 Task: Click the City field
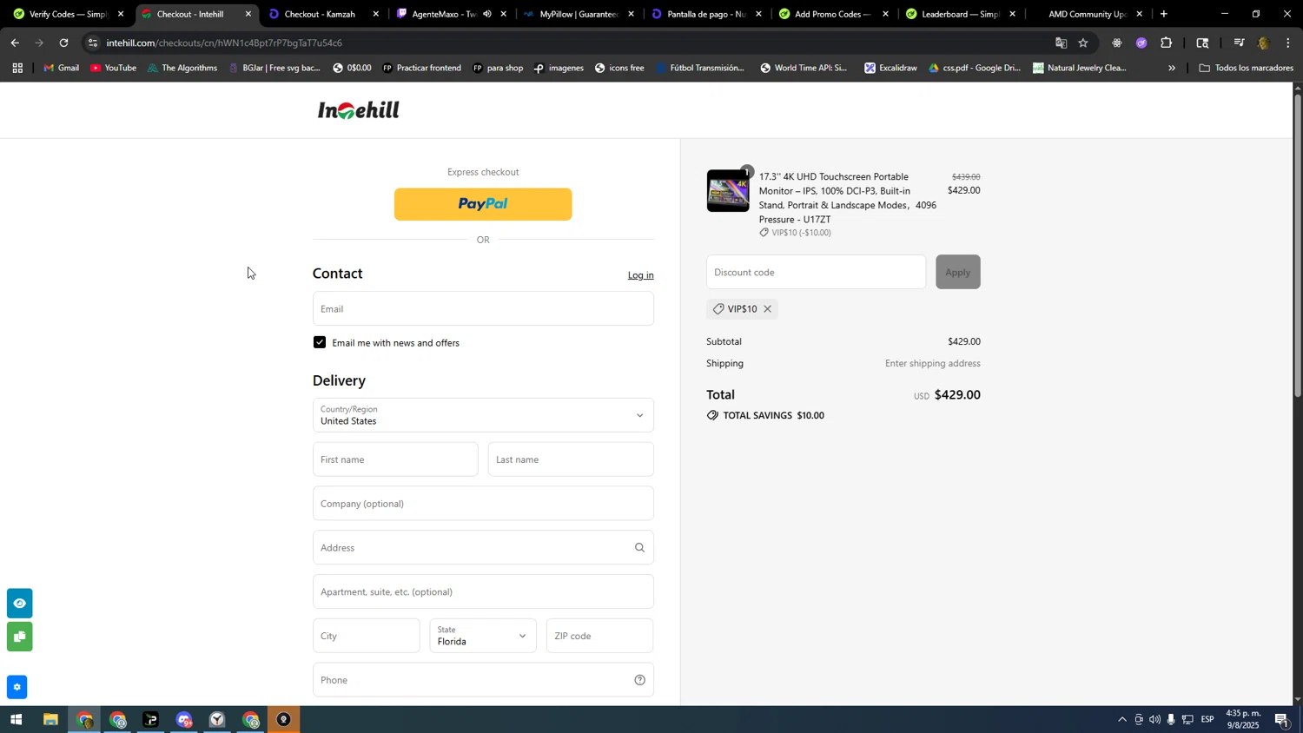coord(366,636)
